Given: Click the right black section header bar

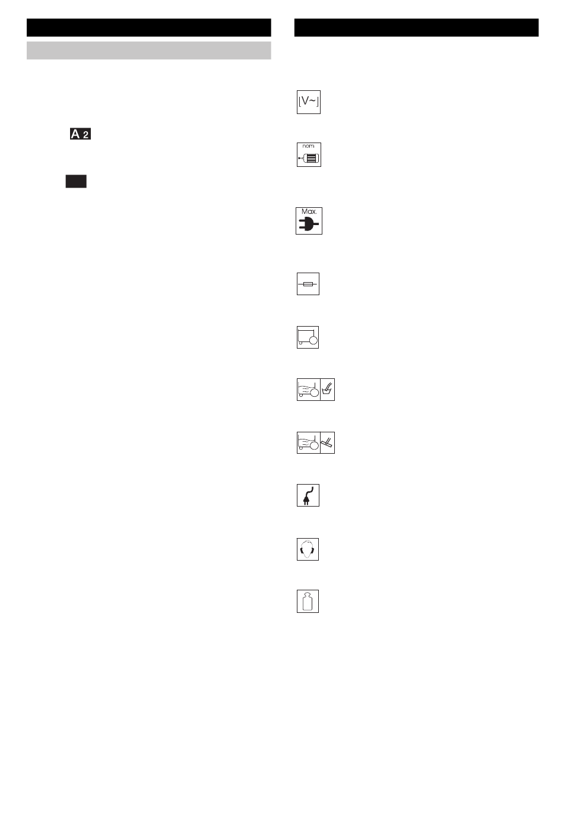Looking at the screenshot, I should point(417,27).
